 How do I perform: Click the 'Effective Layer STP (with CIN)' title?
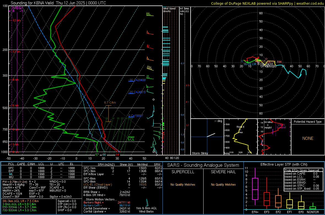pyautogui.click(x=284, y=164)
